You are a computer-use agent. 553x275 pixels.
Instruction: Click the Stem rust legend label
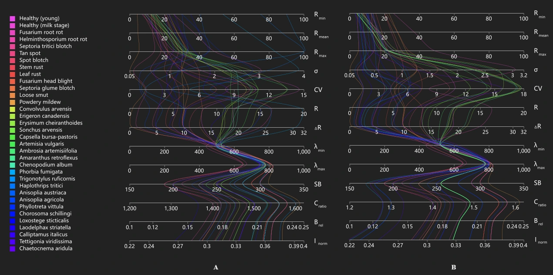[31, 67]
